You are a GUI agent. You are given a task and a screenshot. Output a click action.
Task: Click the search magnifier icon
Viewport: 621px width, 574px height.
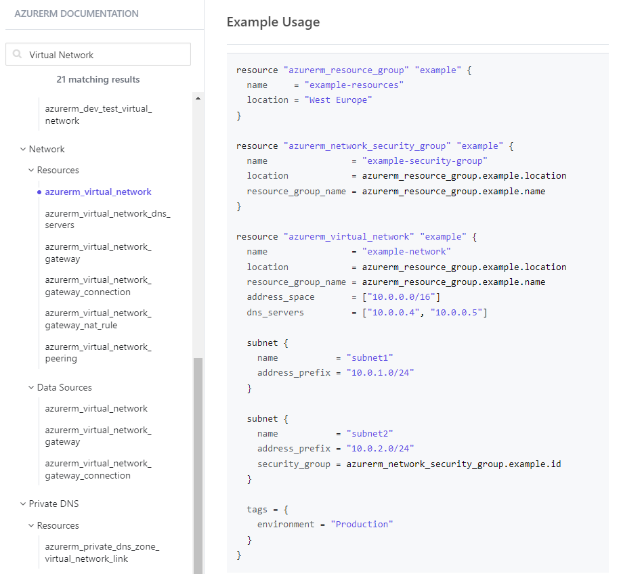[17, 54]
